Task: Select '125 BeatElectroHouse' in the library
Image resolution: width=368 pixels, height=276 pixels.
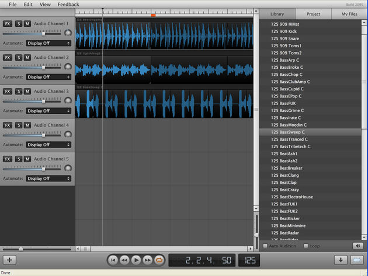Action: click(310, 197)
